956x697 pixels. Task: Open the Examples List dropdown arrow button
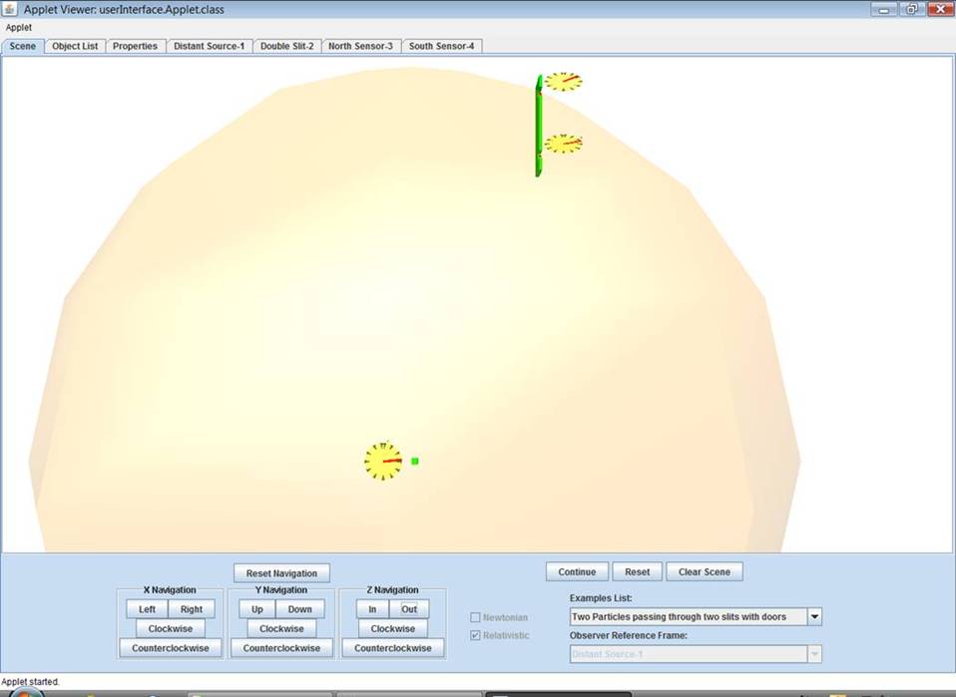pos(814,615)
